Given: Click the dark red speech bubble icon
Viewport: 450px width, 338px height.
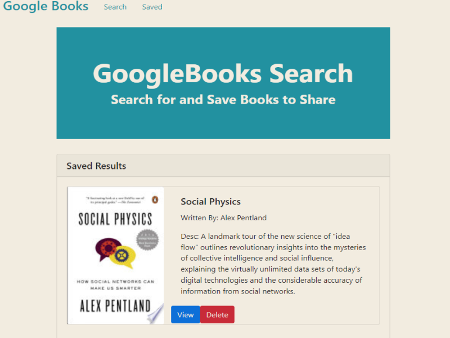Looking at the screenshot, I should pyautogui.click(x=107, y=248).
